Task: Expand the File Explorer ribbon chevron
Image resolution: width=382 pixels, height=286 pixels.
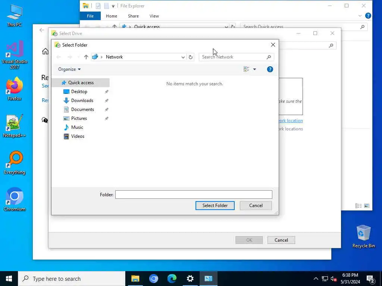Action: tap(360, 16)
